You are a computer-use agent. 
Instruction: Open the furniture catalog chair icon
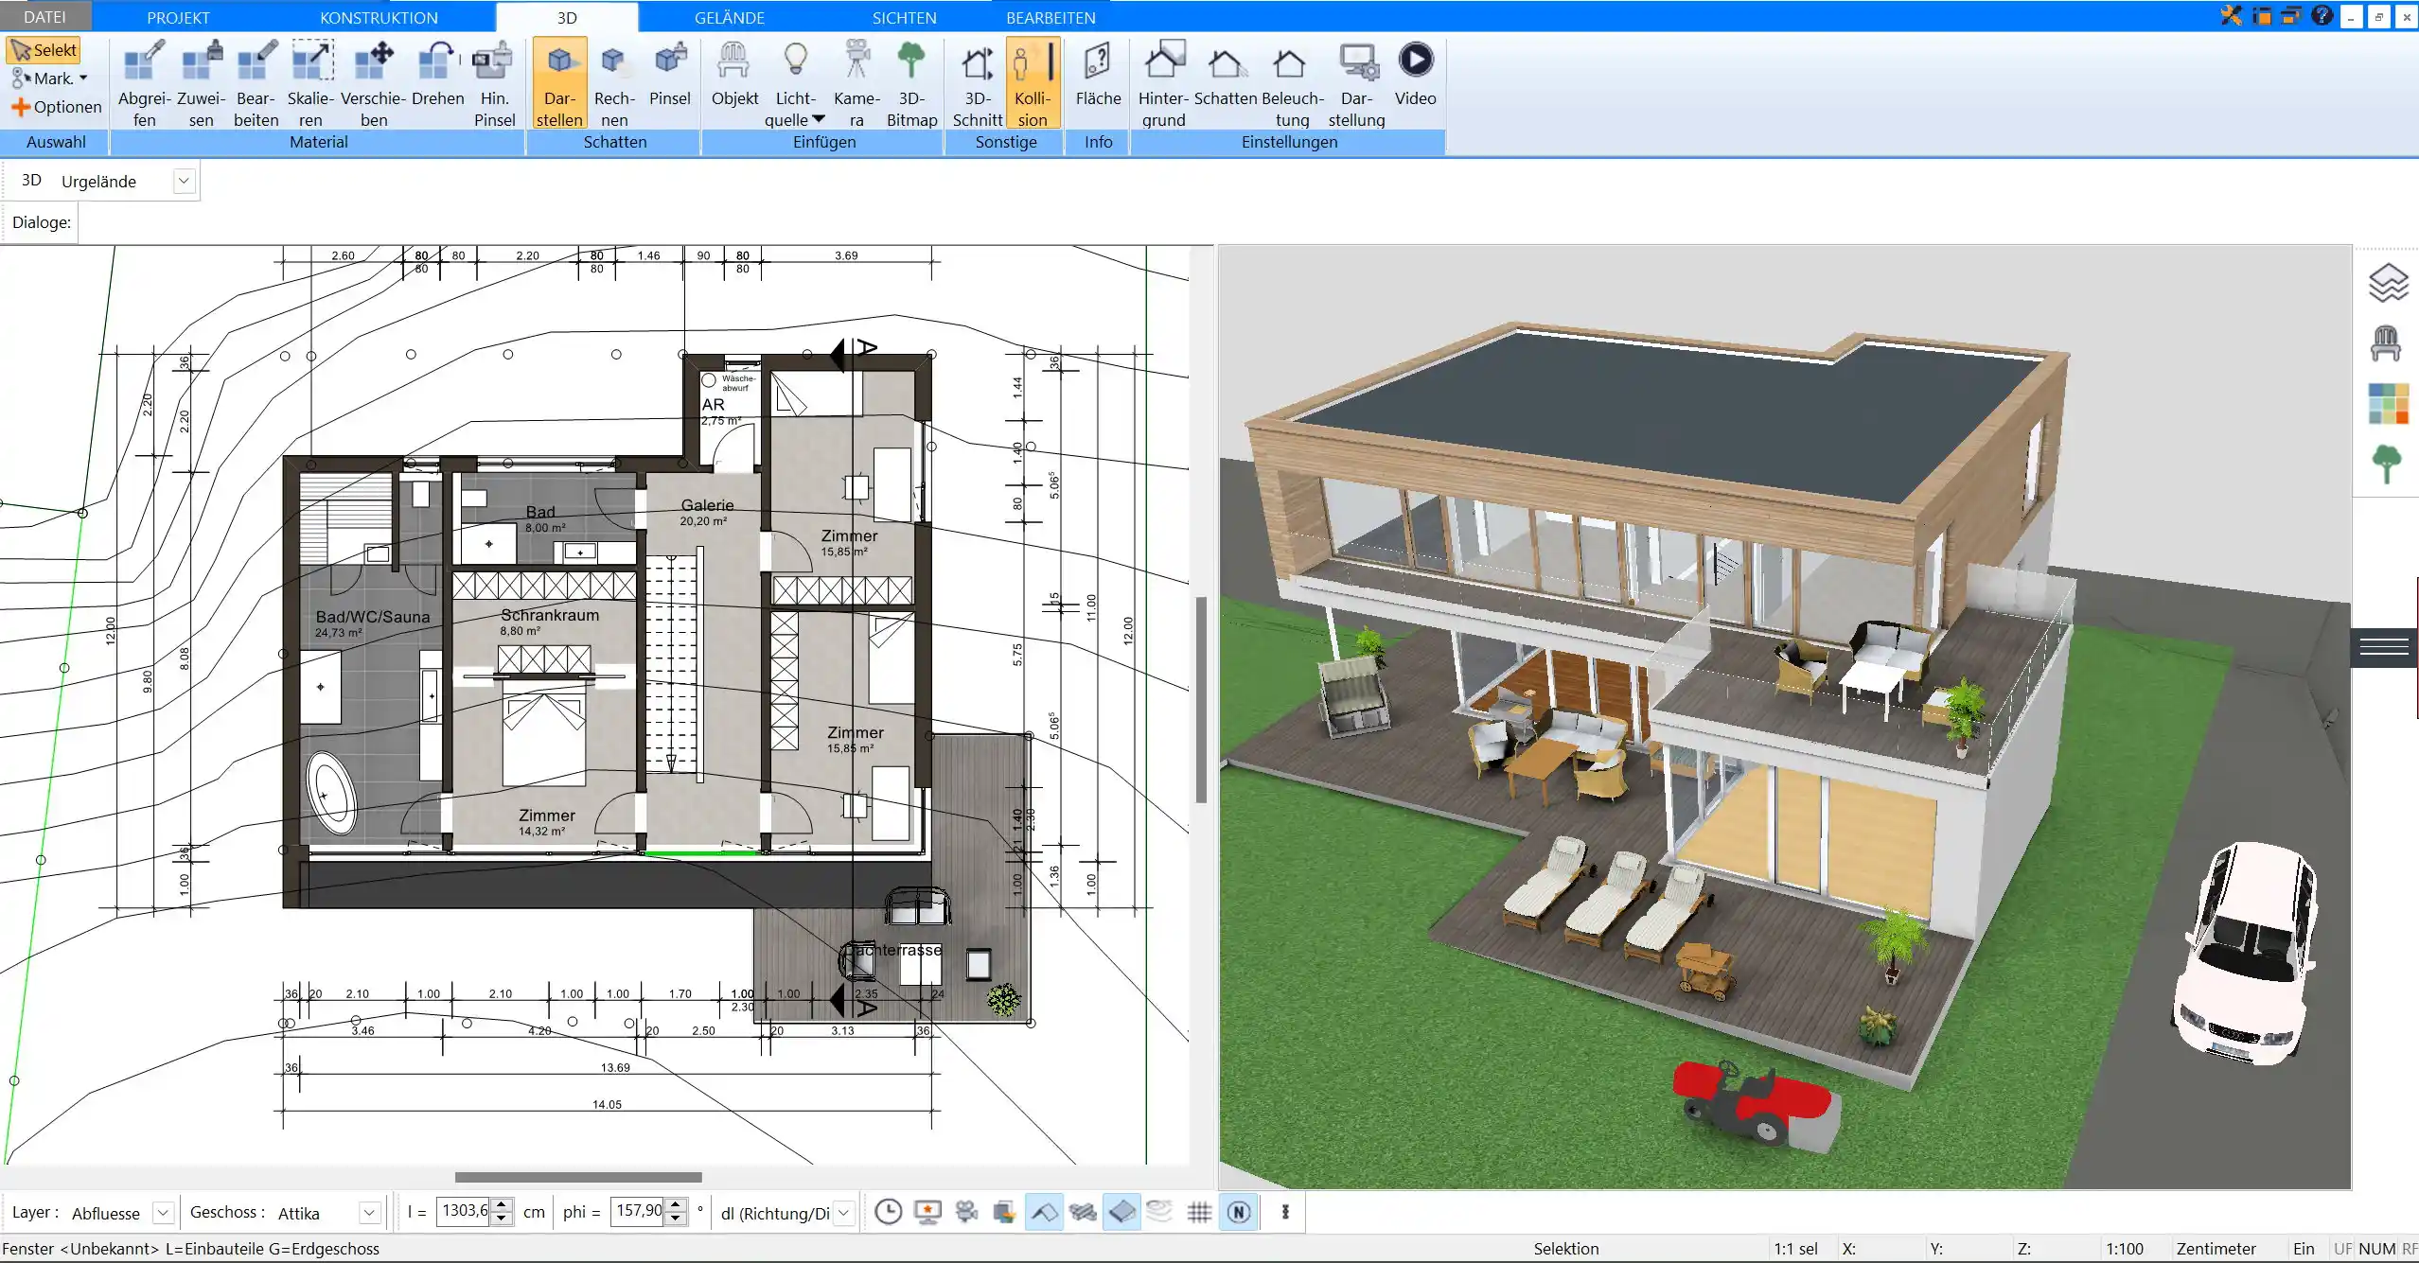pos(2386,342)
